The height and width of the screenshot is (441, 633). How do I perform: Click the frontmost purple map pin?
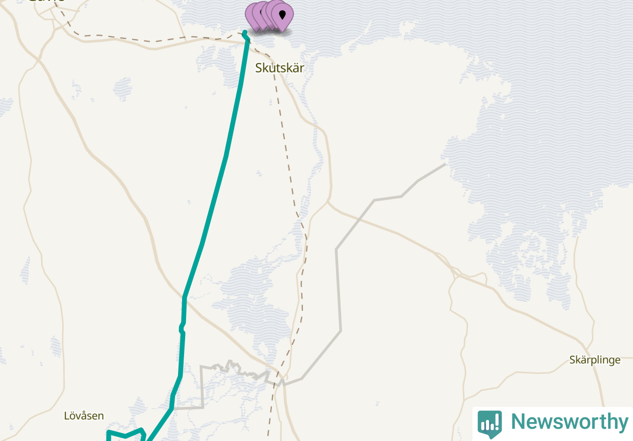282,16
